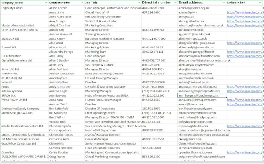Select the phone number '44-0121-6077700'

[x=160, y=38]
